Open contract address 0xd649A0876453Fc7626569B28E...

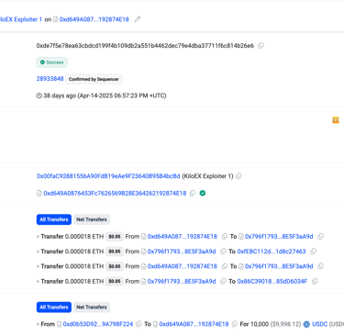point(115,193)
